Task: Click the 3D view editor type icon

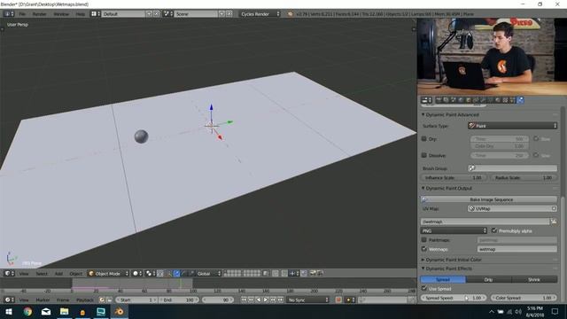Action: point(9,274)
